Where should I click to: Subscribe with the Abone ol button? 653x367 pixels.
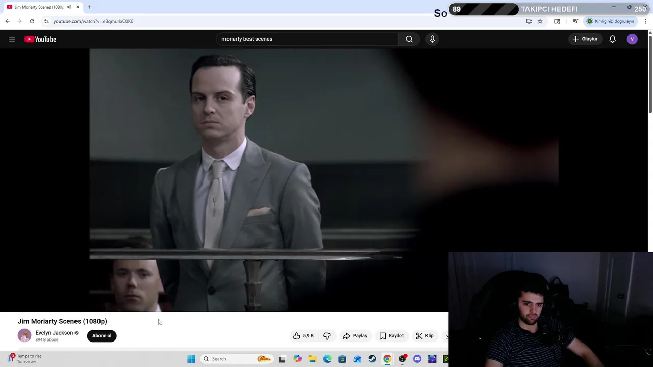tap(102, 336)
